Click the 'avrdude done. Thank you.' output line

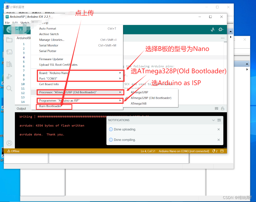pyautogui.click(x=42, y=134)
